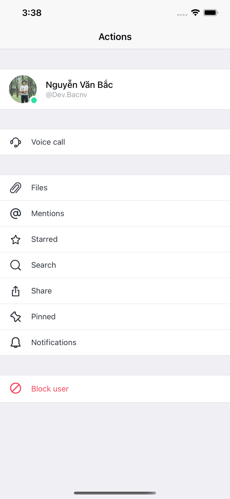Tap the green online status dot

coord(34,100)
